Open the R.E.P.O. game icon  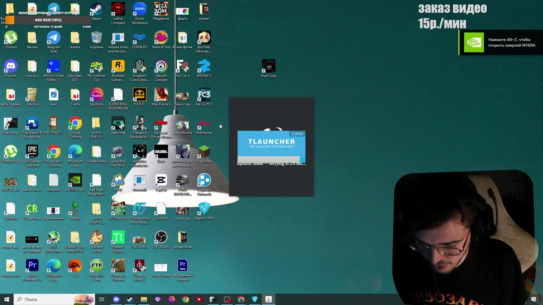point(140,97)
